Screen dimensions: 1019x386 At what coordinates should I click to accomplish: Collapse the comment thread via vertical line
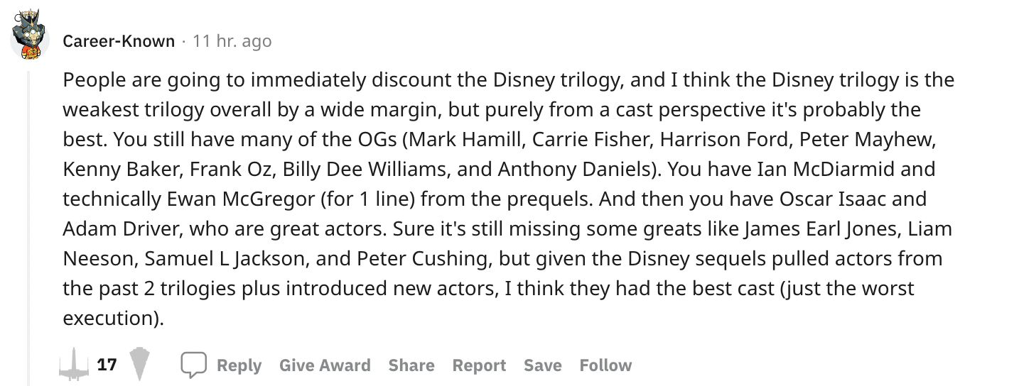[29, 213]
